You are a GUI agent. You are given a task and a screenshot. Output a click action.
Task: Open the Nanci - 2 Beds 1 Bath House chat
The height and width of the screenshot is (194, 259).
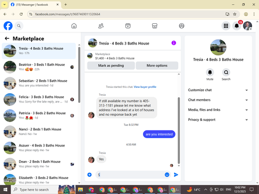tap(39, 131)
